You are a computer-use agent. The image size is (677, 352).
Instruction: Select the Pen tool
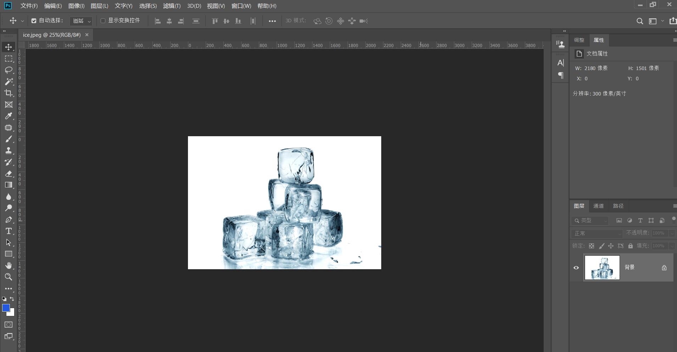pos(9,220)
